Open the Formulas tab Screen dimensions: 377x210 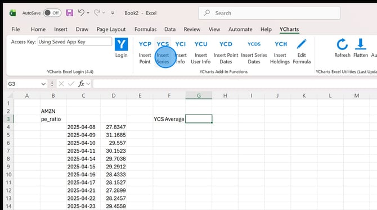(x=146, y=29)
